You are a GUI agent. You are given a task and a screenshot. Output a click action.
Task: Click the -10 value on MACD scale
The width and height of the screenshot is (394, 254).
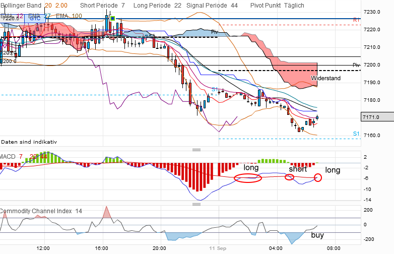(367, 189)
